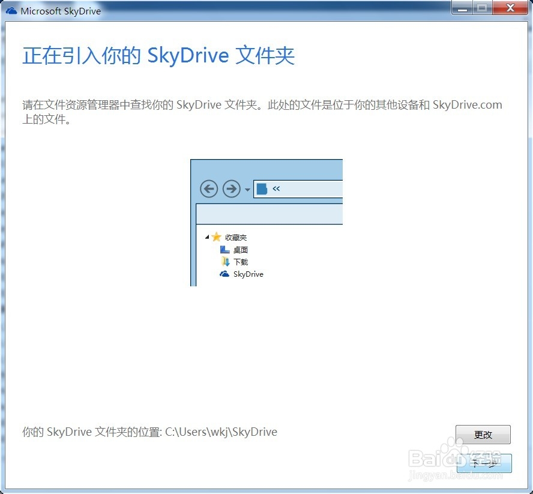Screen dimensions: 533x494
Task: Close the Microsoft SkyDrive window
Action: 510,7
